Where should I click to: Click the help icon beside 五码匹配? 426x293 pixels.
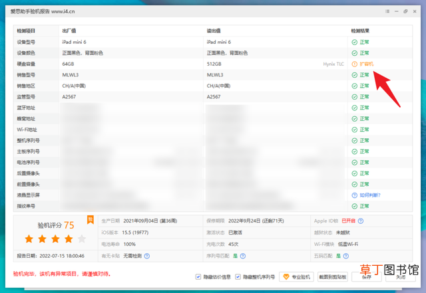[x=346, y=256]
